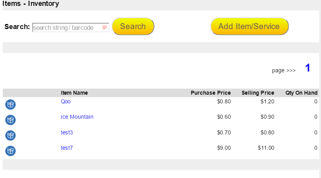Click the Purchase Price column header
The image size is (321, 178).
click(x=210, y=93)
